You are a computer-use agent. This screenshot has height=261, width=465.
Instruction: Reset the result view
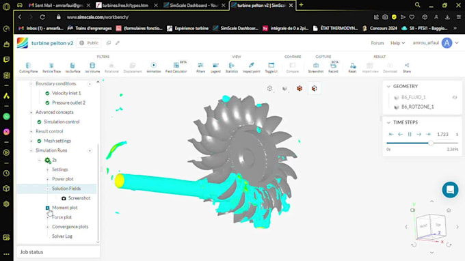352,68
